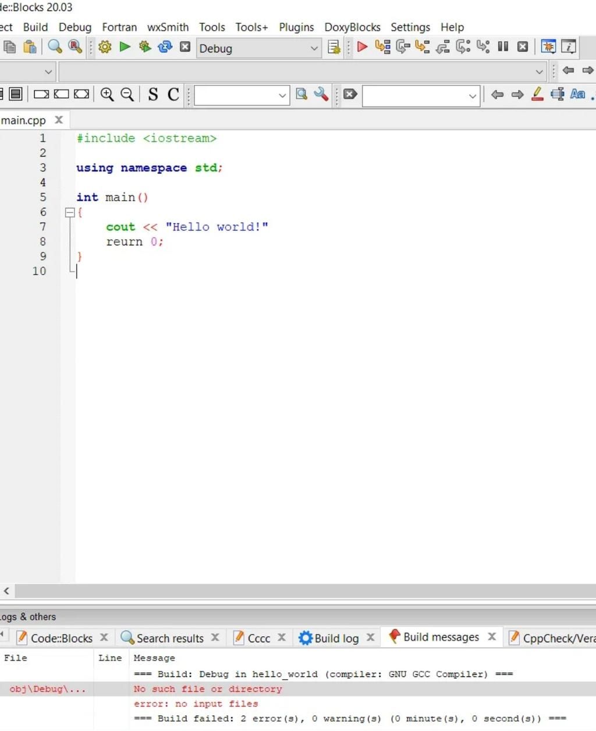596x731 pixels.
Task: Open the DoxyBlocks menu
Action: pos(352,27)
